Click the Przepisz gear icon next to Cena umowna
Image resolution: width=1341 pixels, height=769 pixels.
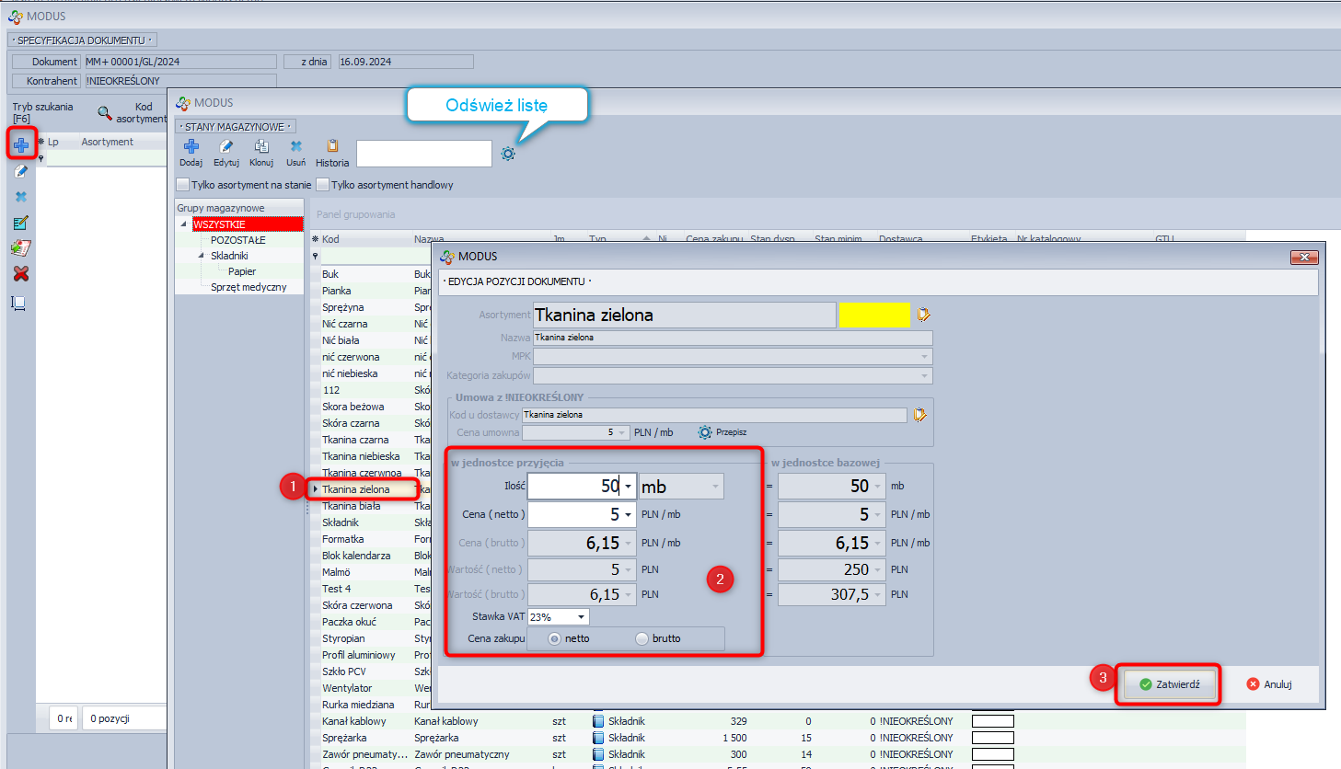click(705, 432)
